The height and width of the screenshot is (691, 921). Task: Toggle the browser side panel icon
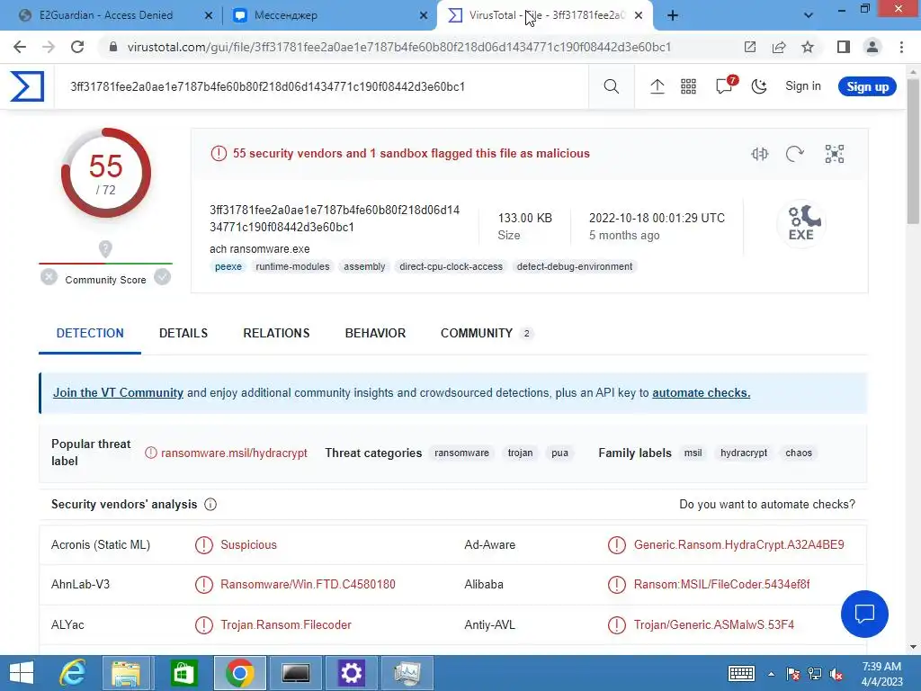pos(844,47)
